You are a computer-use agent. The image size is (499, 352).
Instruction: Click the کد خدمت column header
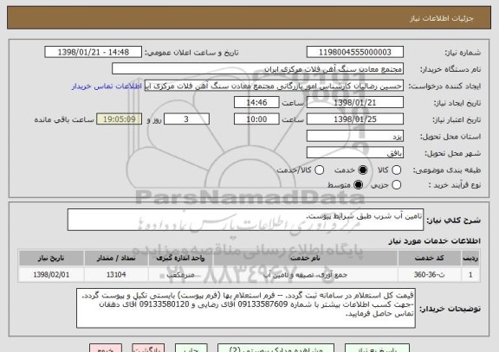[430, 258]
